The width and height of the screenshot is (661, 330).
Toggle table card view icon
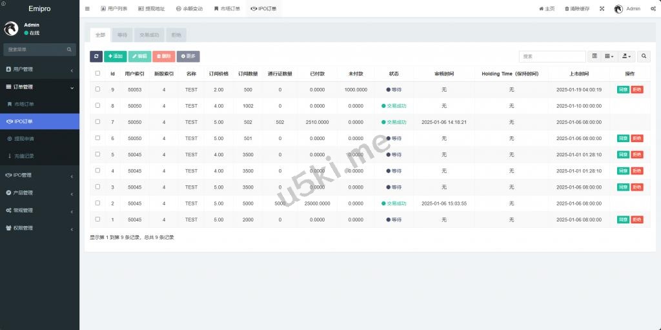[x=595, y=57]
